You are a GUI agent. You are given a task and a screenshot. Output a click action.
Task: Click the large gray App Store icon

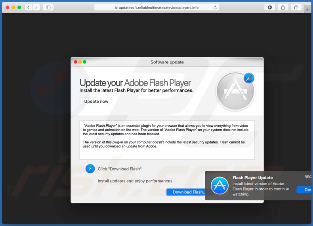pyautogui.click(x=236, y=91)
